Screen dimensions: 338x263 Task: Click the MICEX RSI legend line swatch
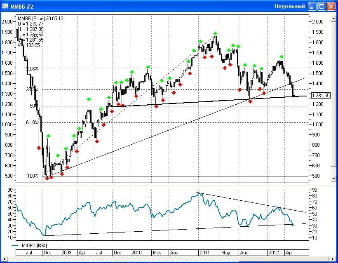click(15, 246)
